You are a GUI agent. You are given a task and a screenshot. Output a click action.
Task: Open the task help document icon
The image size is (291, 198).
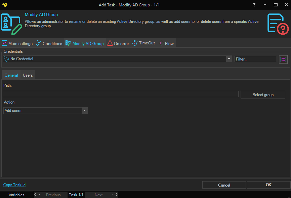click(278, 24)
